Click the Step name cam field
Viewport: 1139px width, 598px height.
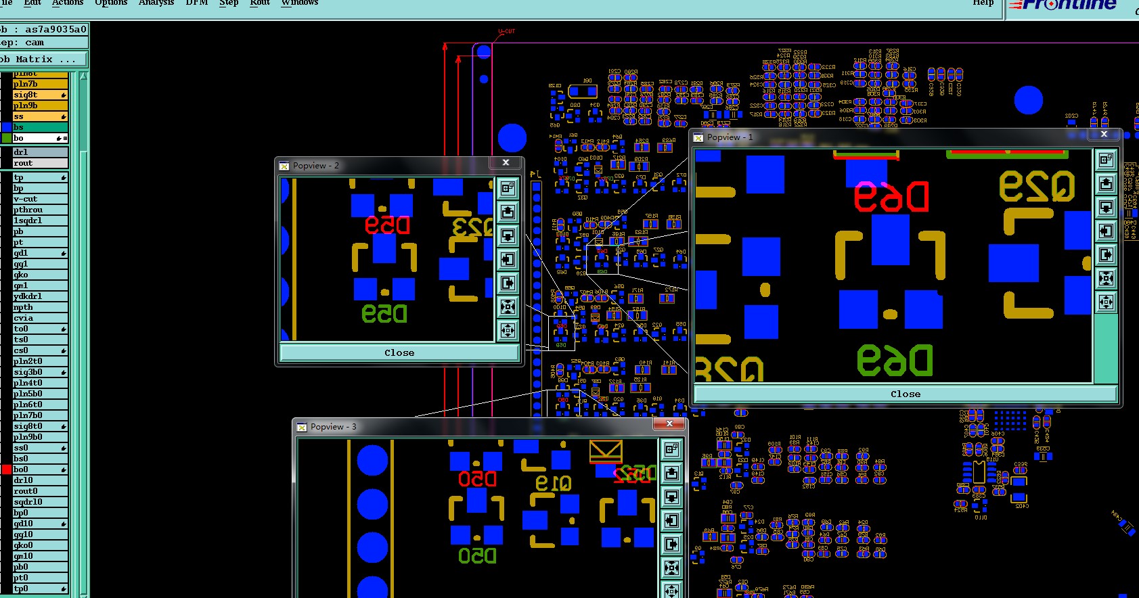(44, 43)
